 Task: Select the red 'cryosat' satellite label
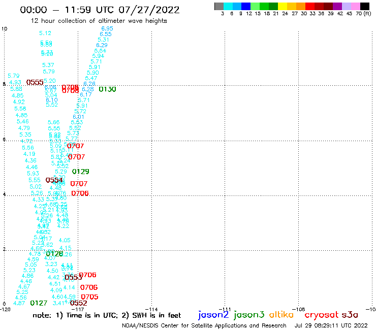point(321,315)
